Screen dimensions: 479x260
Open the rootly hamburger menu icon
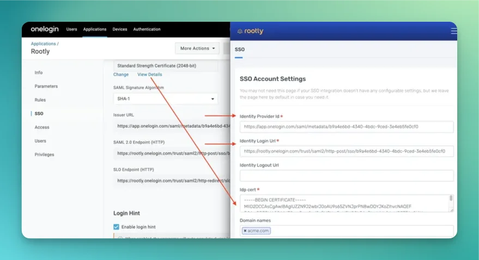pos(453,31)
